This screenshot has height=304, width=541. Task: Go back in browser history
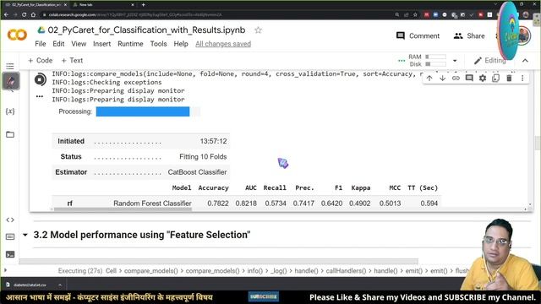tap(6, 15)
